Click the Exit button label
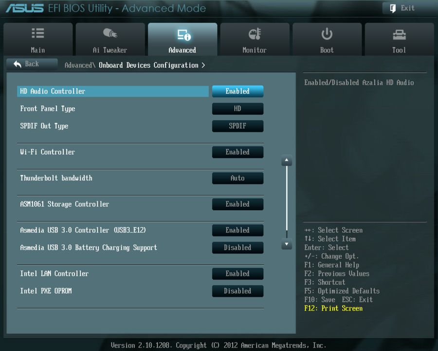The width and height of the screenshot is (438, 351). pos(407,8)
